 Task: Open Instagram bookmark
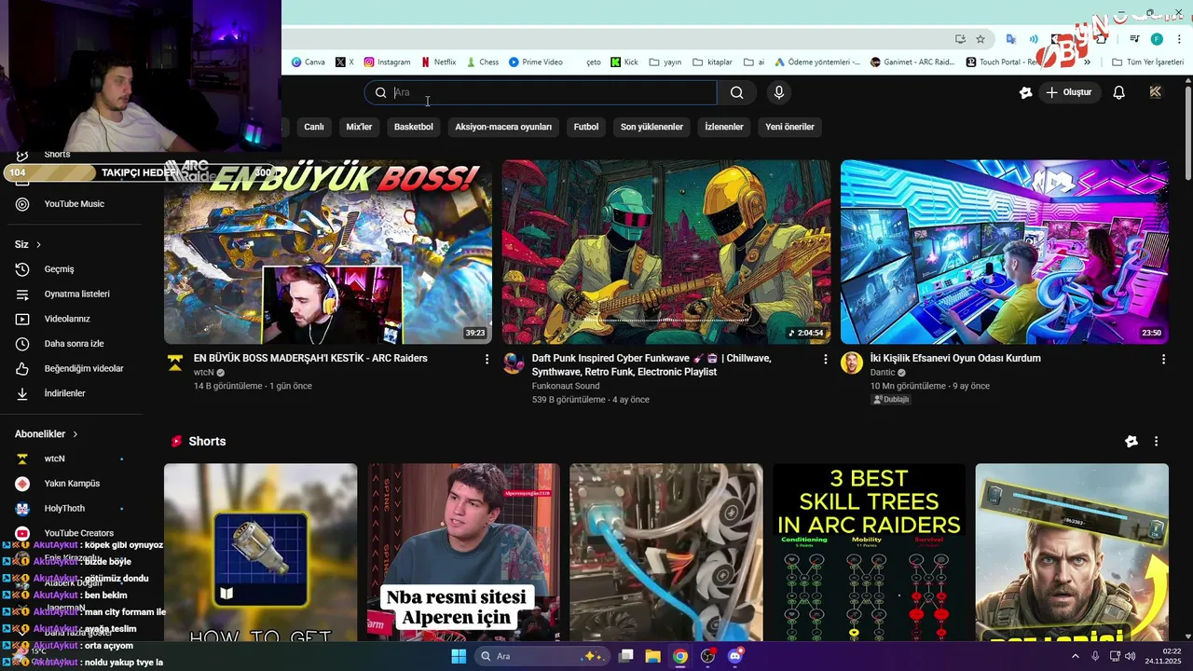click(x=387, y=62)
